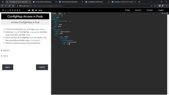Click the share page icon in address bar
This screenshot has width=169, height=95.
click(152, 6)
